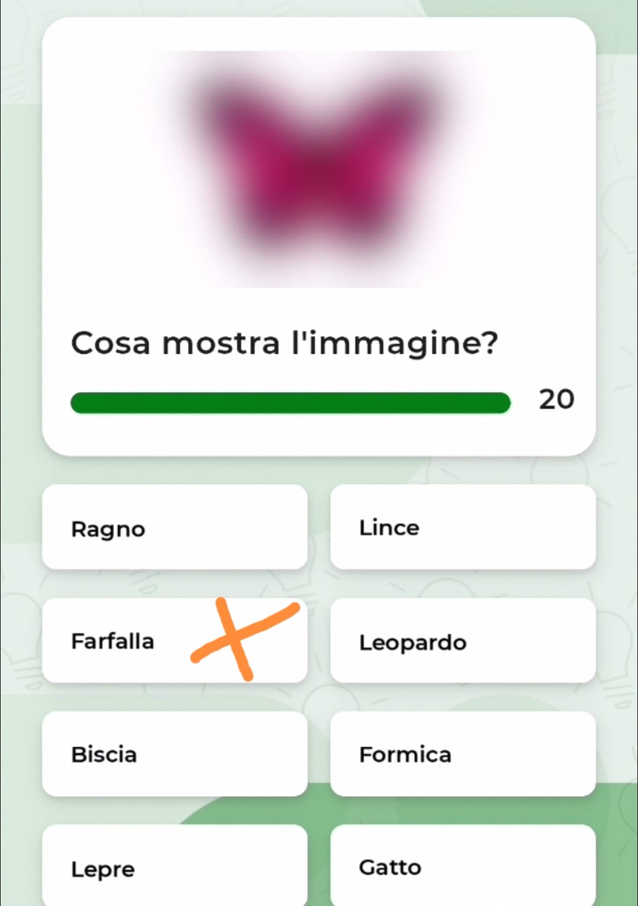638x906 pixels.
Task: Tap the Formica answer option
Action: coord(463,754)
